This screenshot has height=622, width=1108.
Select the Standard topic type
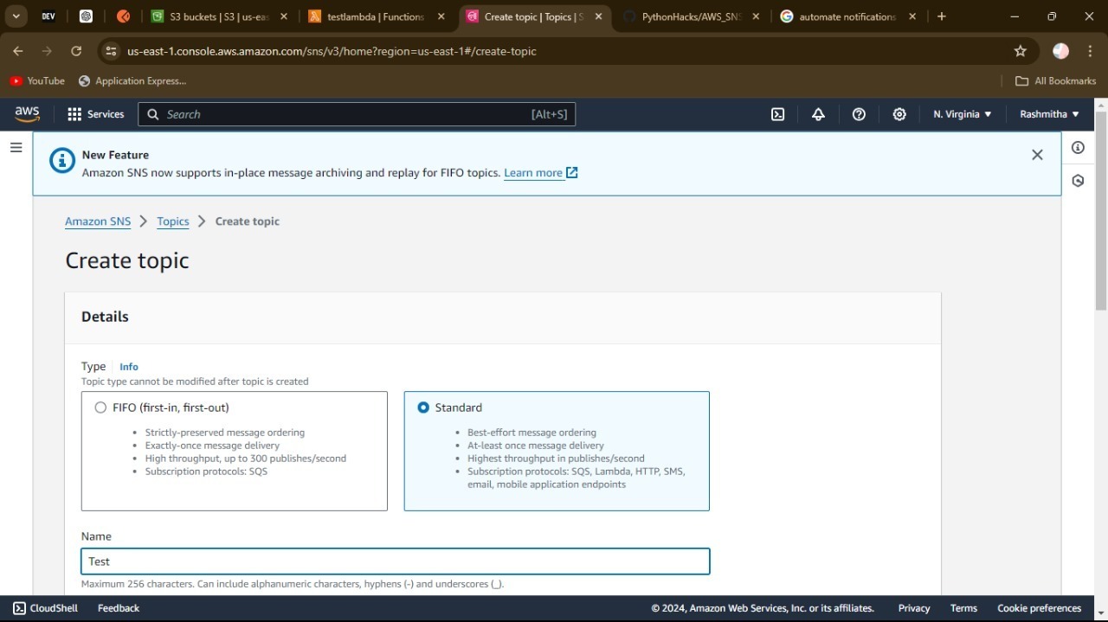[x=423, y=407]
